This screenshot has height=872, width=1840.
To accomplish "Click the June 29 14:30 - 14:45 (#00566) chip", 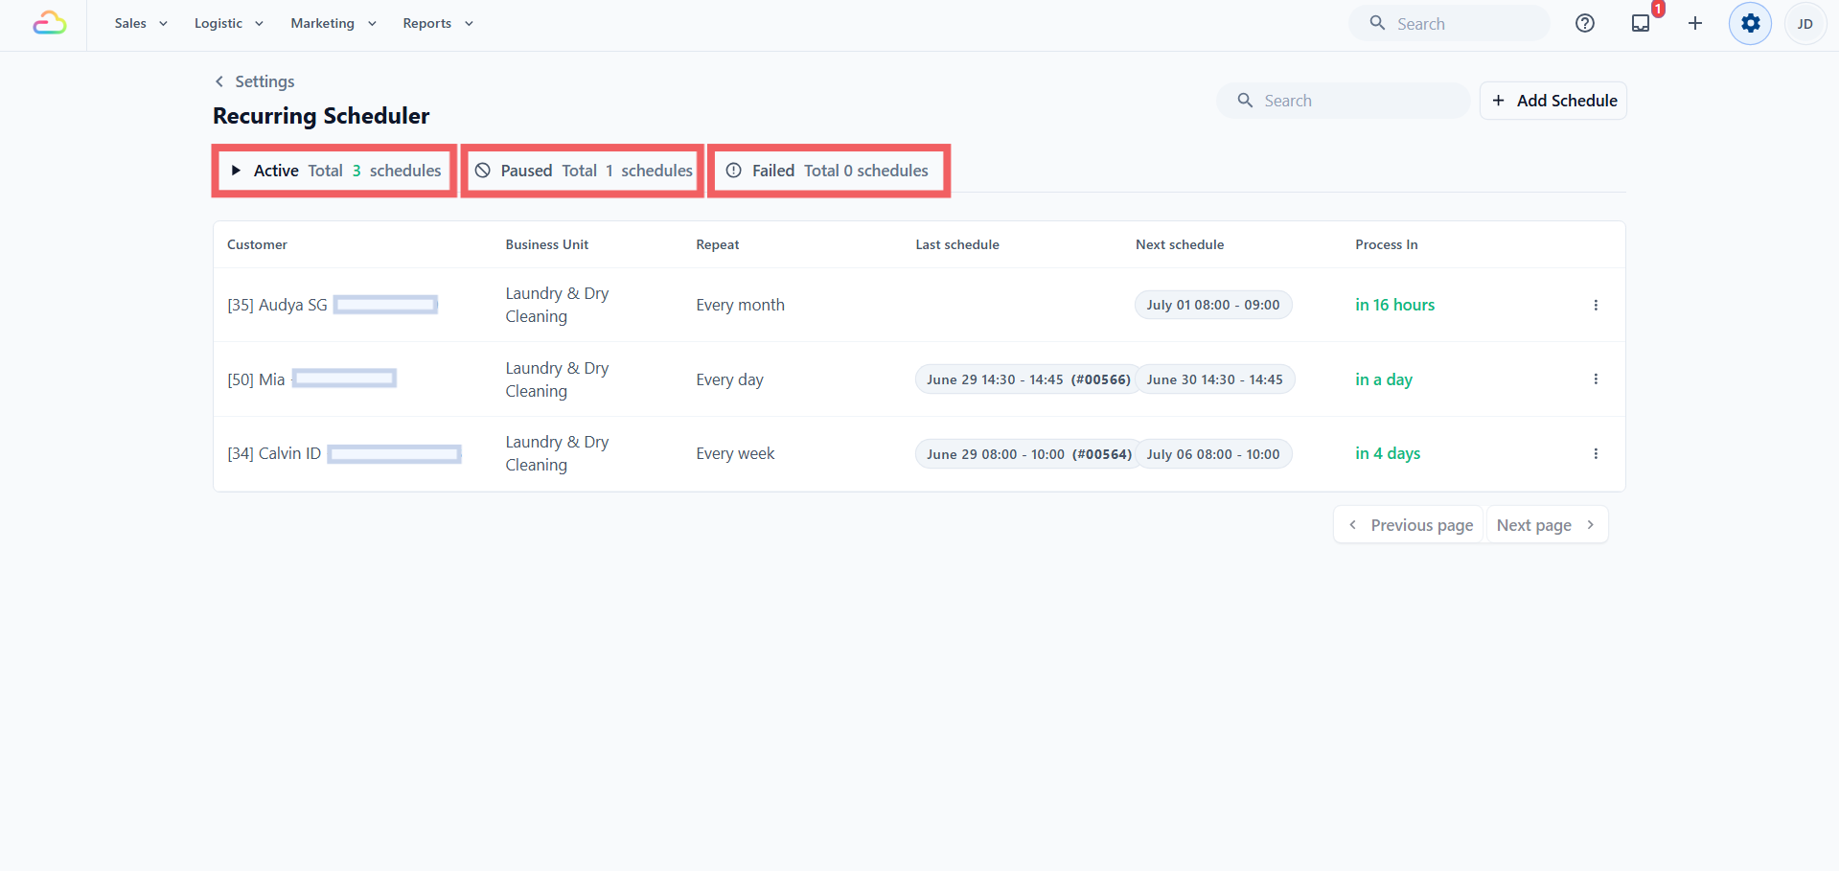I will tap(1028, 379).
